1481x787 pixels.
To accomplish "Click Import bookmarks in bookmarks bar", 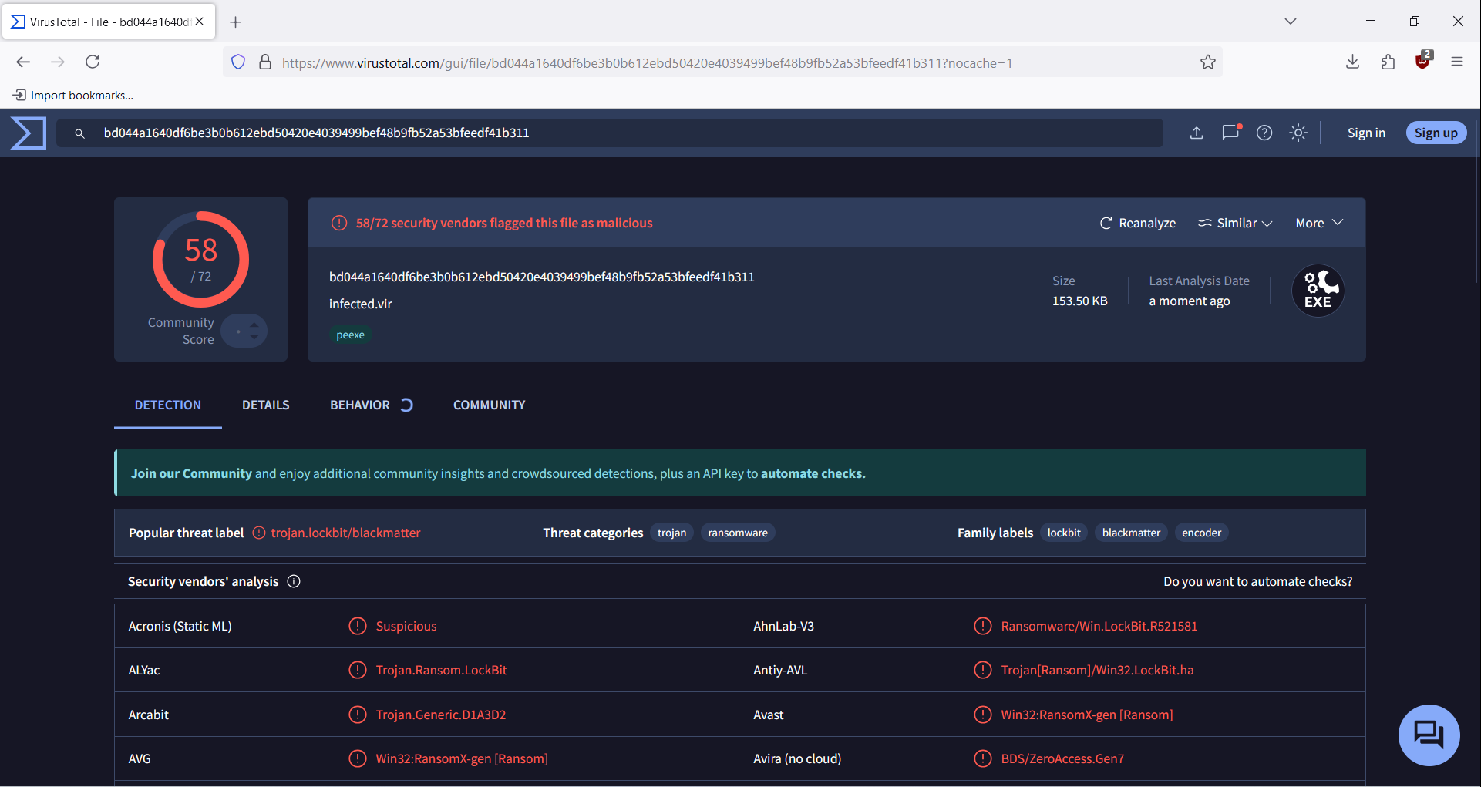I will tap(73, 96).
